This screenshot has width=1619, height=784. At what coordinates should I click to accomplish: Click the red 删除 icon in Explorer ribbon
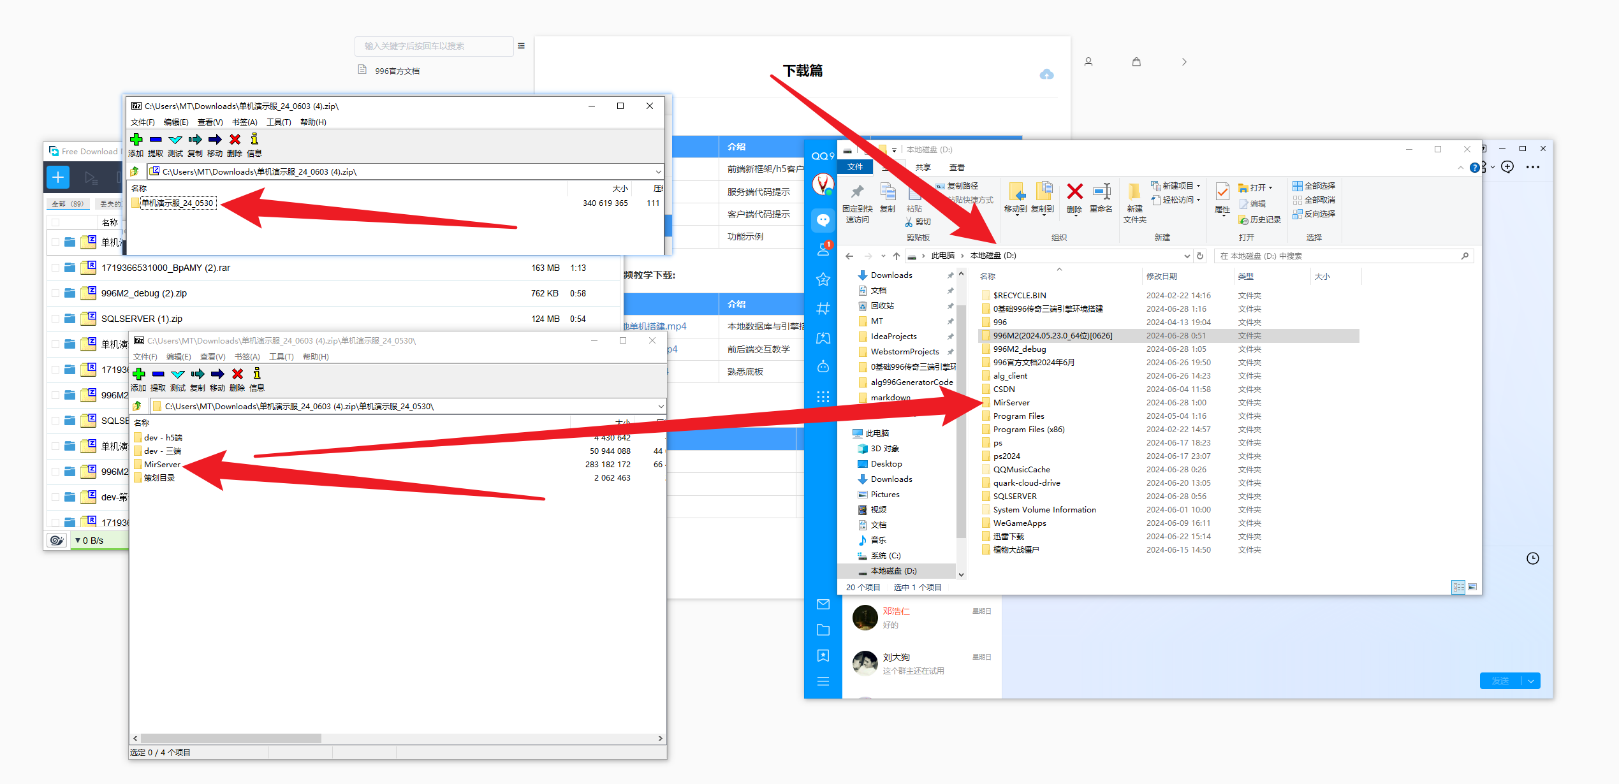coord(1074,191)
